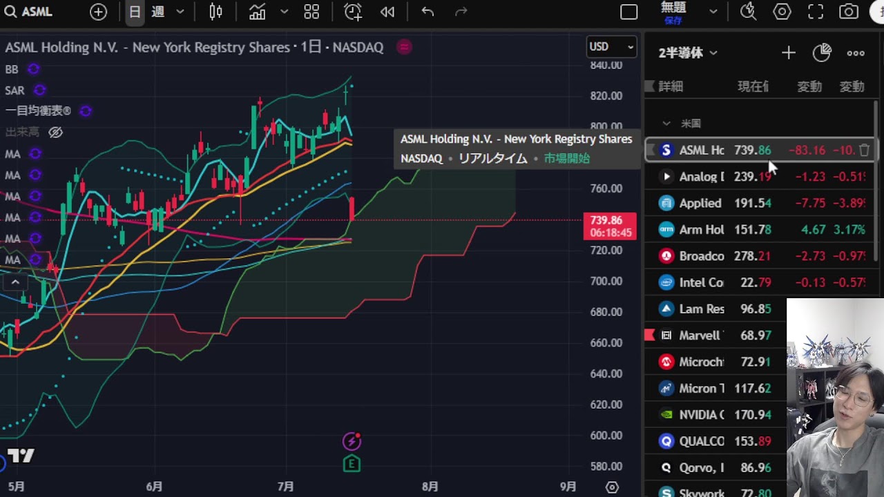Save the layout via 保存
This screenshot has width=884, height=497.
[x=673, y=20]
